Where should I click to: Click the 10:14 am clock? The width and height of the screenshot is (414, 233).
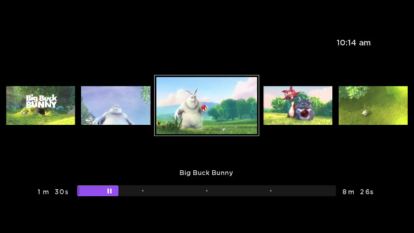coord(354,43)
